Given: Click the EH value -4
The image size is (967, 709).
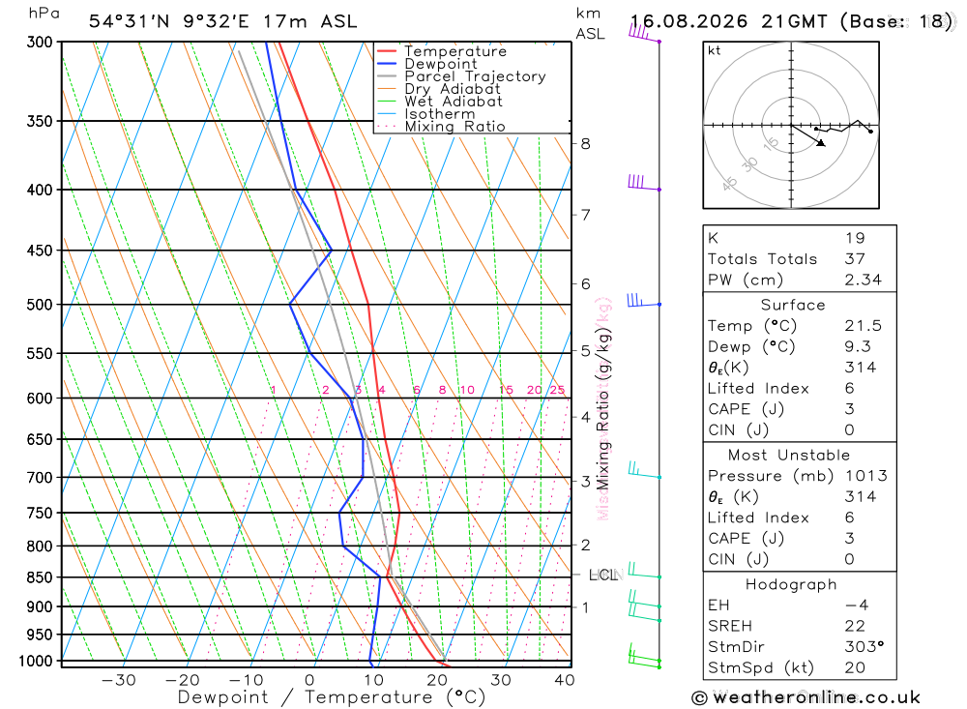Looking at the screenshot, I should click(857, 606).
